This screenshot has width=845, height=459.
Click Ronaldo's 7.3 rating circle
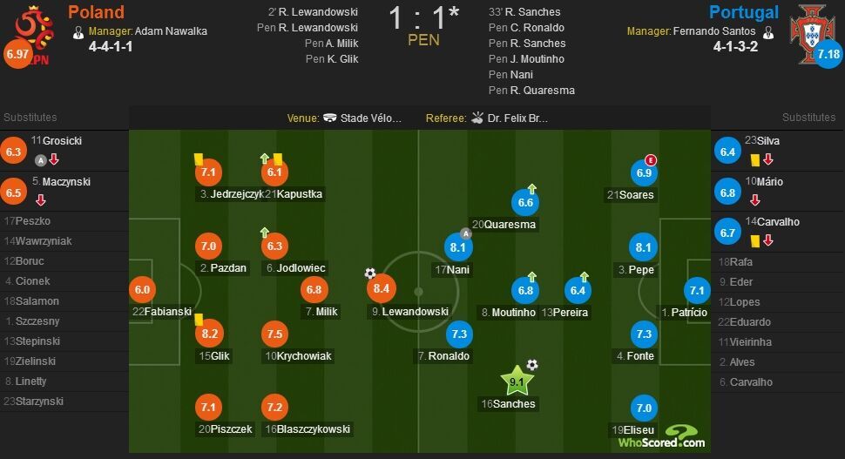point(459,334)
